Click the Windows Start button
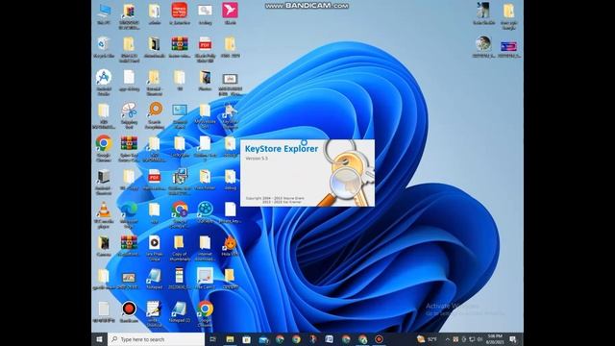 pos(99,339)
